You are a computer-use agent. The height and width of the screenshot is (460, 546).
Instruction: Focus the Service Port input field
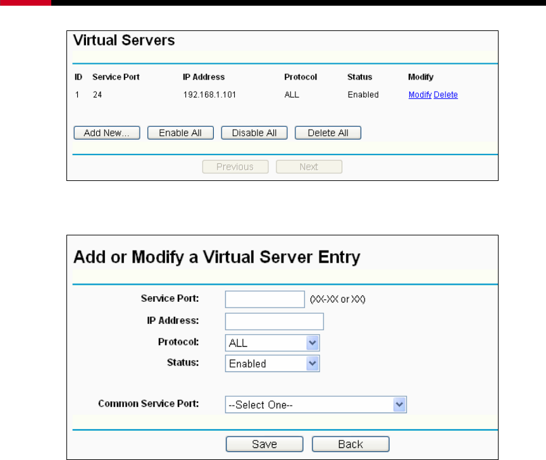[x=265, y=299]
